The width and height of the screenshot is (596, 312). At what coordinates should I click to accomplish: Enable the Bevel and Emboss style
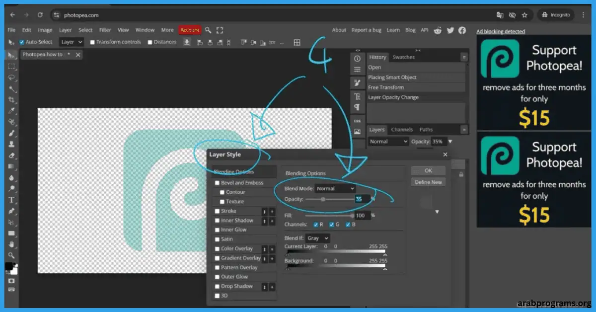[217, 183]
